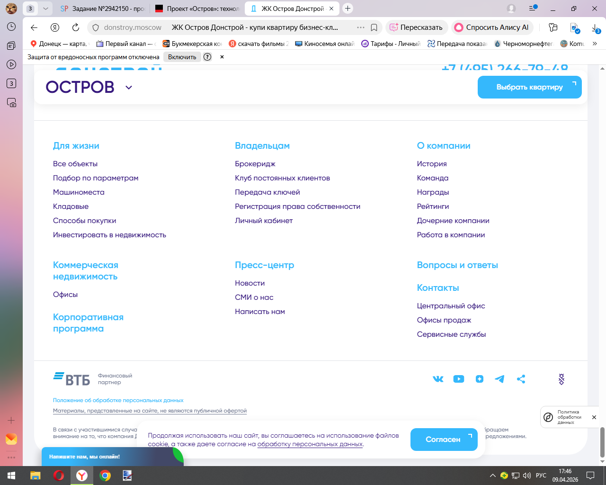
Task: Open обработку персональных данных link in cookie banner
Action: point(310,444)
